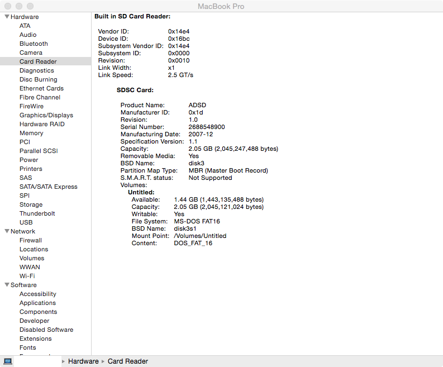Click MBR (Master Boot Record) value
The image size is (443, 367).
coord(228,170)
